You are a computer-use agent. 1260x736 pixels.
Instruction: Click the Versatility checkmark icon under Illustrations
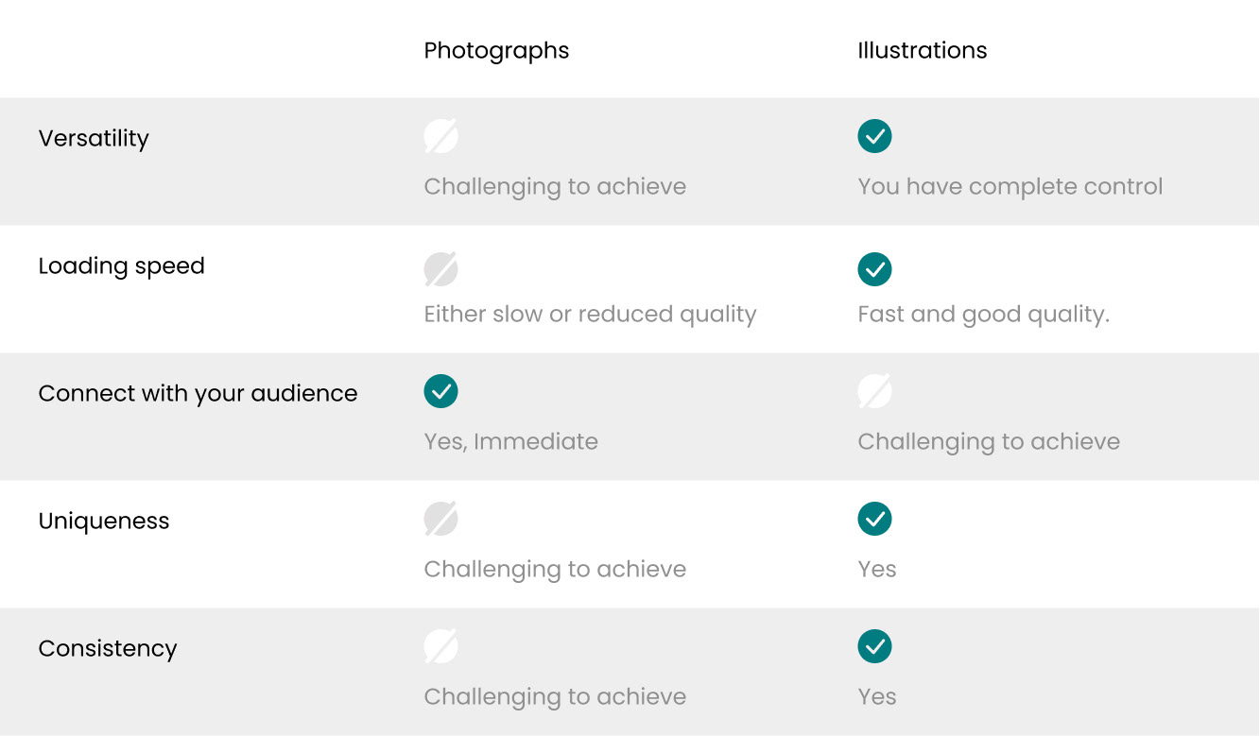pyautogui.click(x=874, y=136)
